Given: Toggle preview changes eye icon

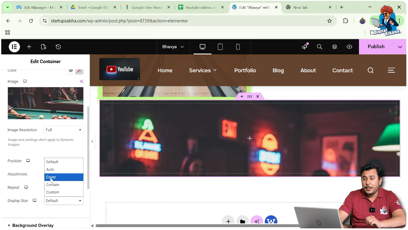Looking at the screenshot, I should coord(349,47).
